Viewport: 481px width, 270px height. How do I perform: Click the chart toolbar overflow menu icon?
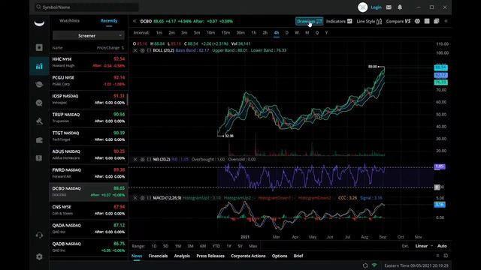point(446,21)
